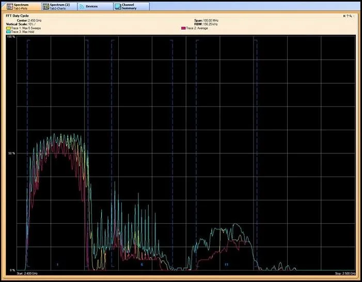The width and height of the screenshot is (362, 282).
Task: Click the RBW 156.25 kHz value
Action: pos(210,24)
